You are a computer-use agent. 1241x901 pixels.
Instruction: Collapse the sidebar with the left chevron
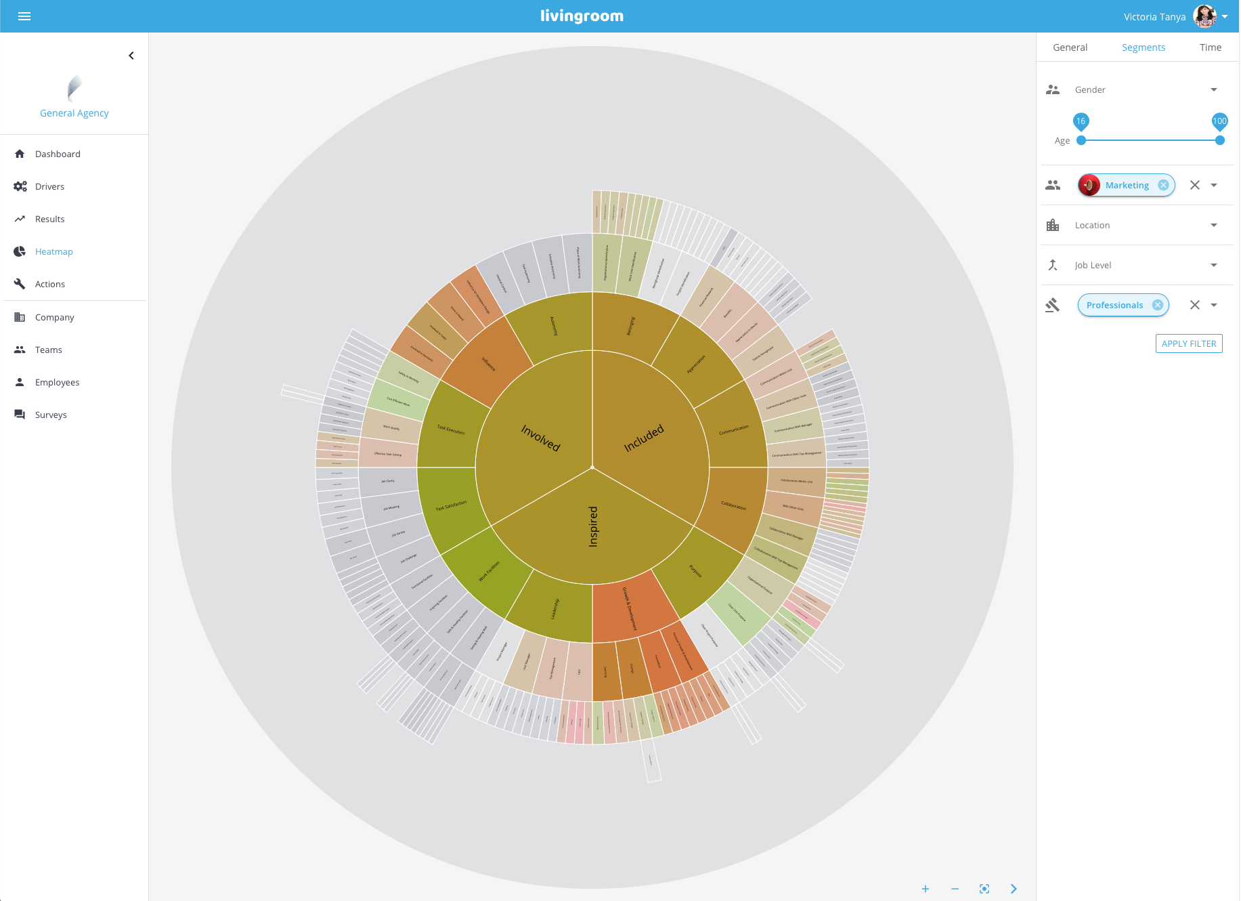[131, 56]
